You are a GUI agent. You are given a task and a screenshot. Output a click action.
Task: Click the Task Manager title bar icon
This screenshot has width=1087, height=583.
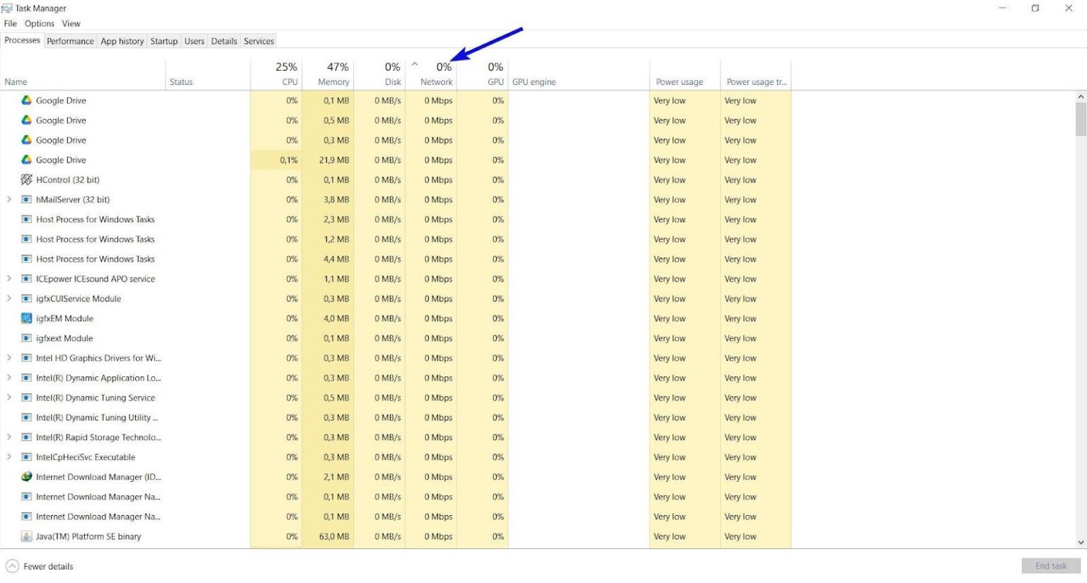click(7, 8)
